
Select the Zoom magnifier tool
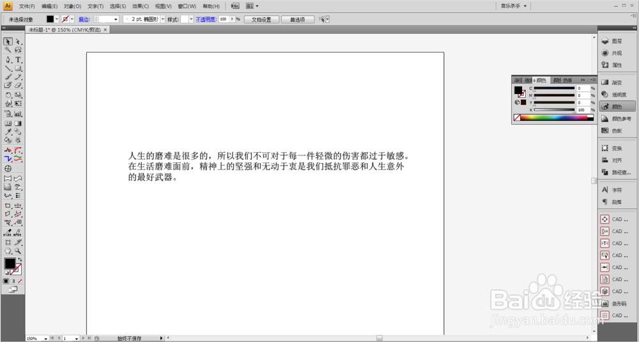[x=18, y=251]
